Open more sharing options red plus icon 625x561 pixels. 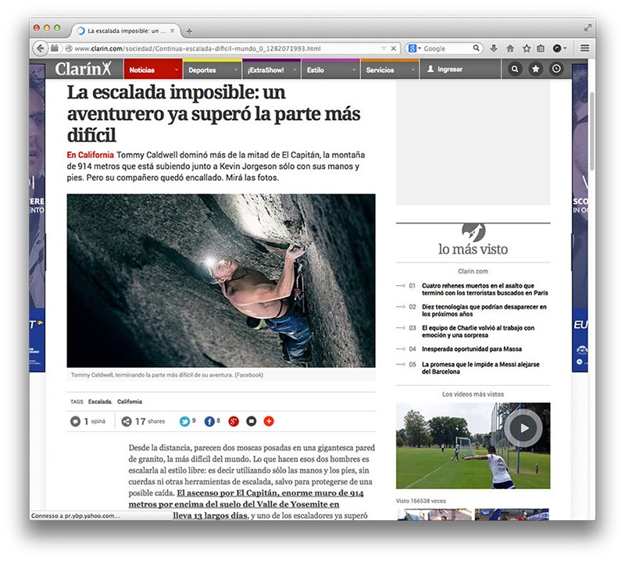[269, 421]
